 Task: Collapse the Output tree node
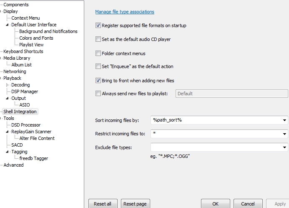[x=7, y=99]
